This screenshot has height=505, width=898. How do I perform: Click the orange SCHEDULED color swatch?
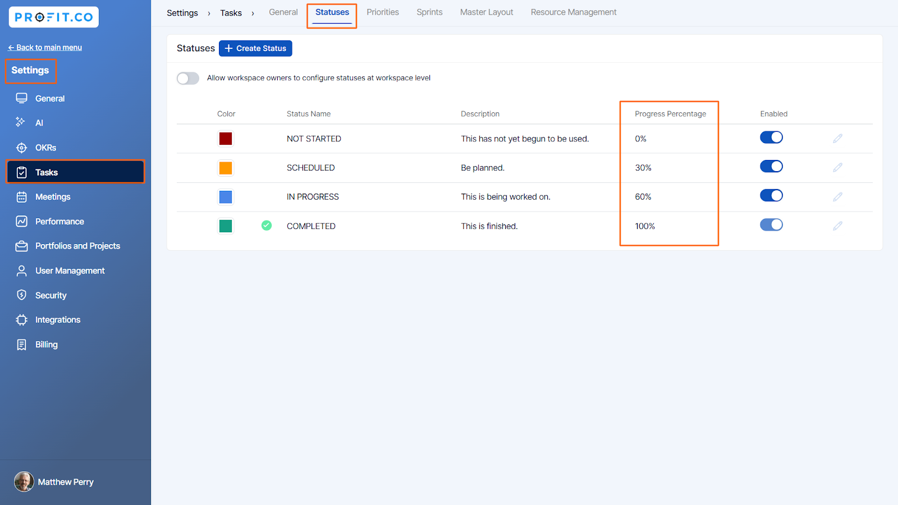(226, 168)
